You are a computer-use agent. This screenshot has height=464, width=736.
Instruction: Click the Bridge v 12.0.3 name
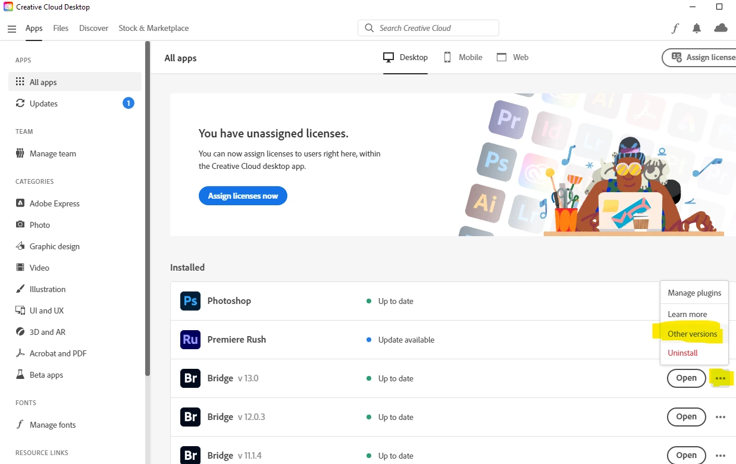click(x=236, y=417)
